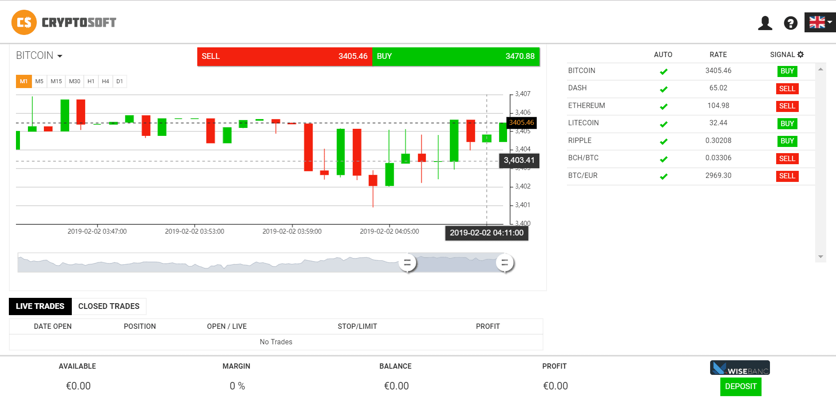Click the Buy signal for Litecoin
This screenshot has height=397, width=836.
(x=787, y=124)
